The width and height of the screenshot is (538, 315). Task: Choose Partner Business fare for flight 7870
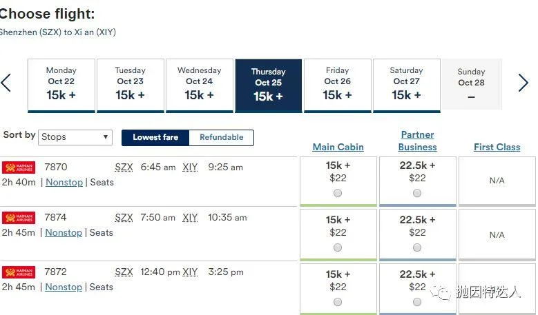point(417,193)
